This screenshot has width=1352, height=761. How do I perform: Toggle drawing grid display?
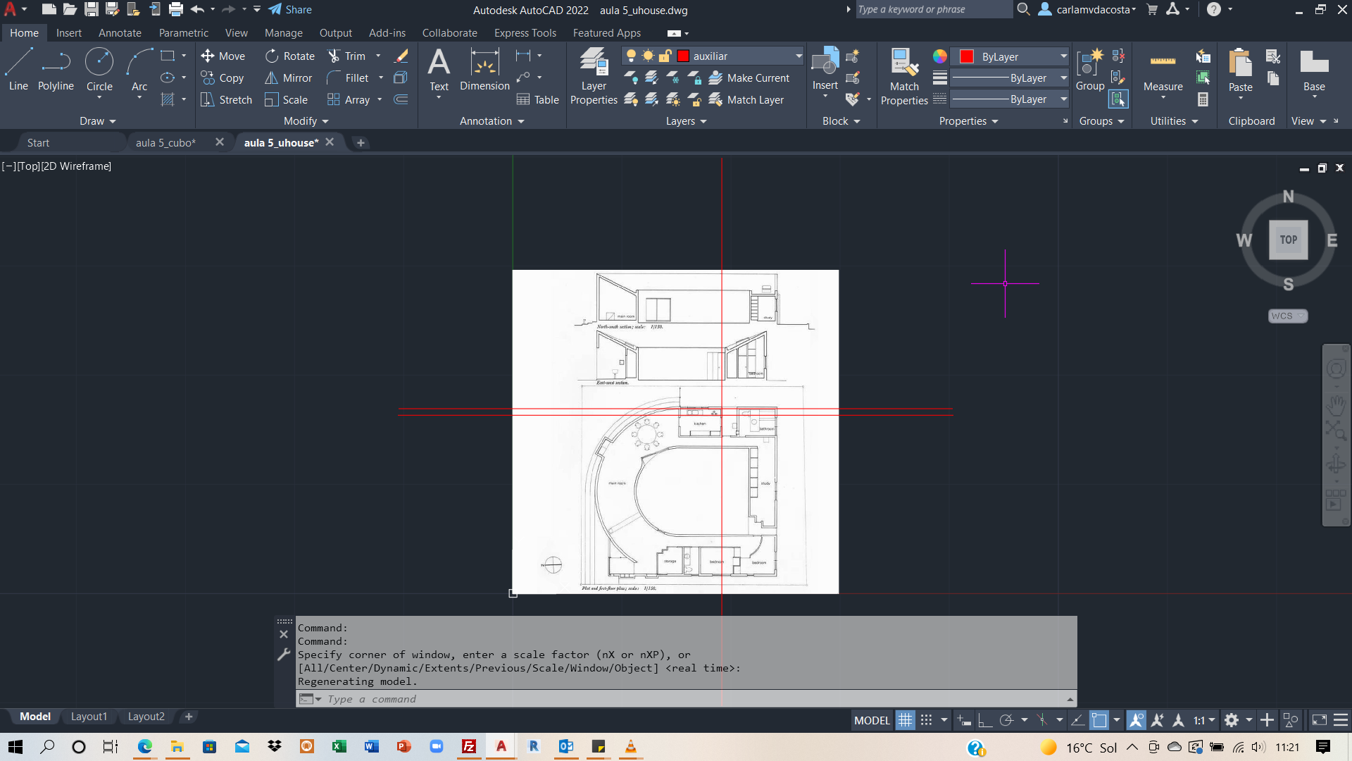pyautogui.click(x=905, y=720)
